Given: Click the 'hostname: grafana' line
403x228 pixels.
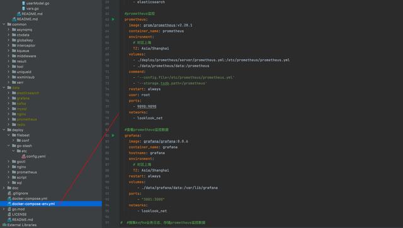Looking at the screenshot, I should (147, 153).
